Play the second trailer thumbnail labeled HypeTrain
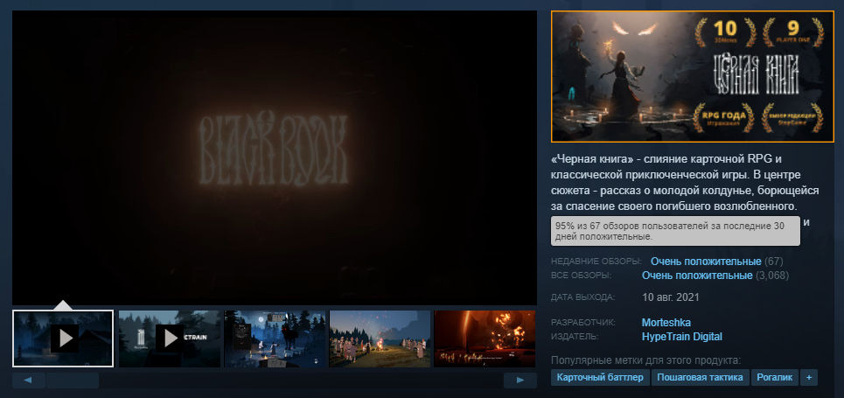 [x=170, y=339]
